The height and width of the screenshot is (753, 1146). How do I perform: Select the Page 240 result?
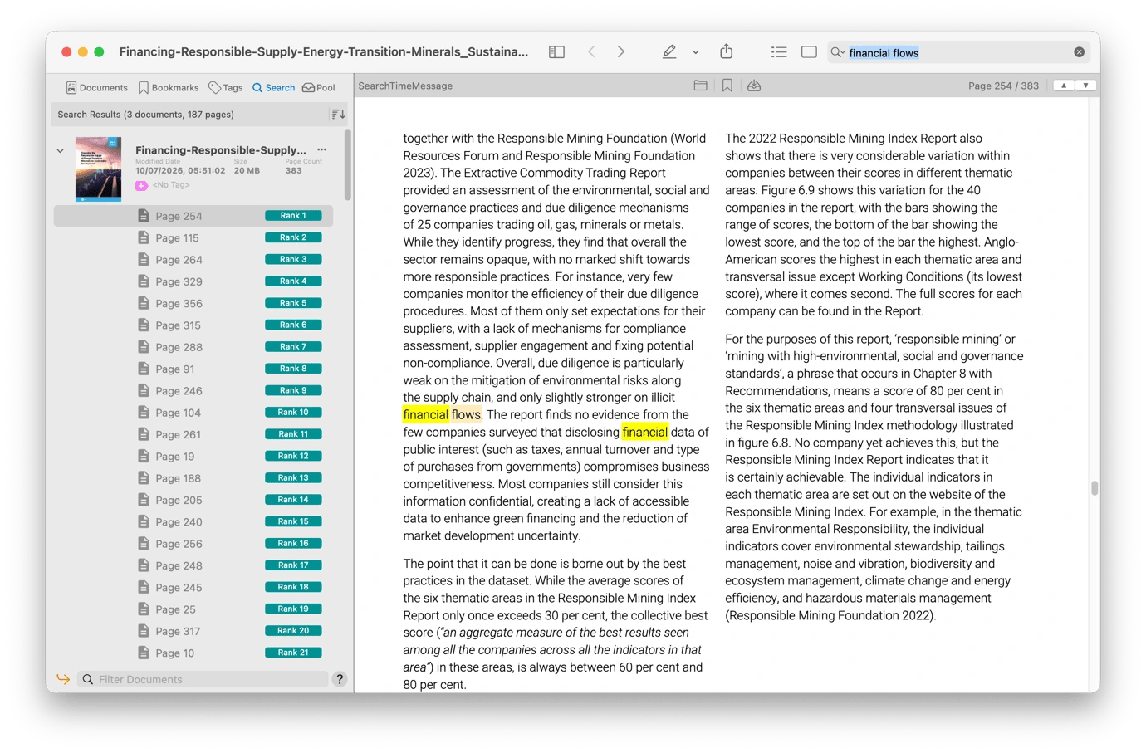pos(193,522)
